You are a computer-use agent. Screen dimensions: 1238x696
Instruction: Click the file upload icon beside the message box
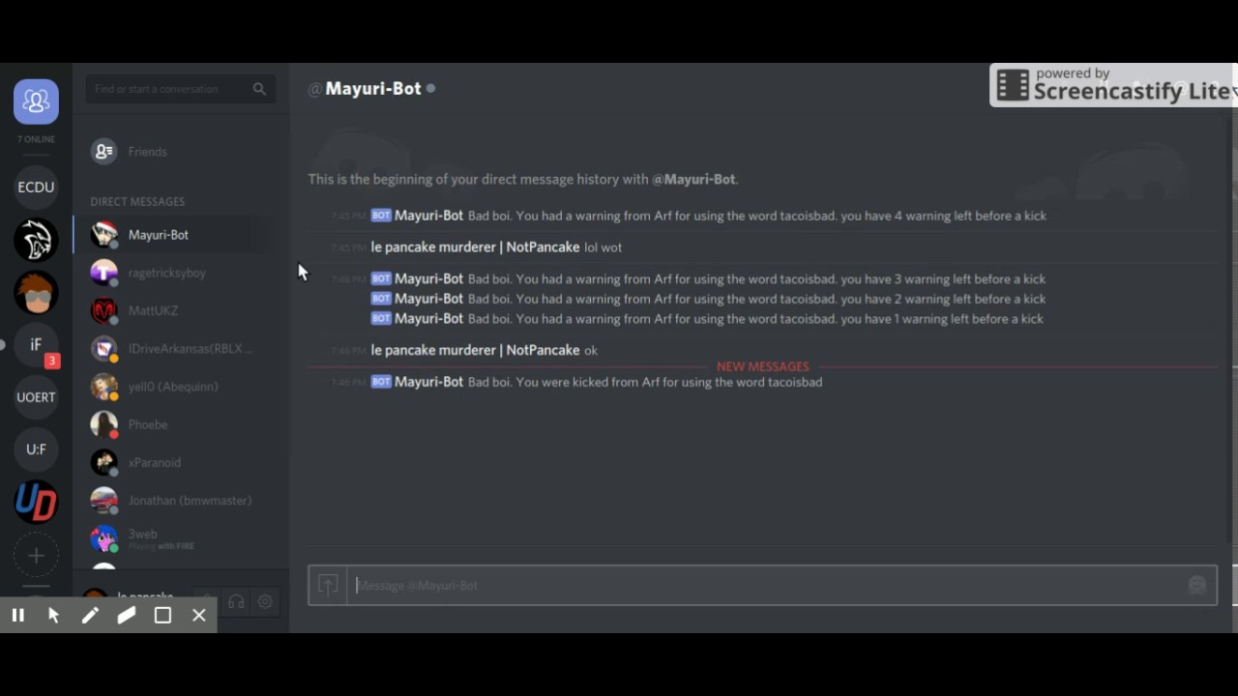coord(328,585)
